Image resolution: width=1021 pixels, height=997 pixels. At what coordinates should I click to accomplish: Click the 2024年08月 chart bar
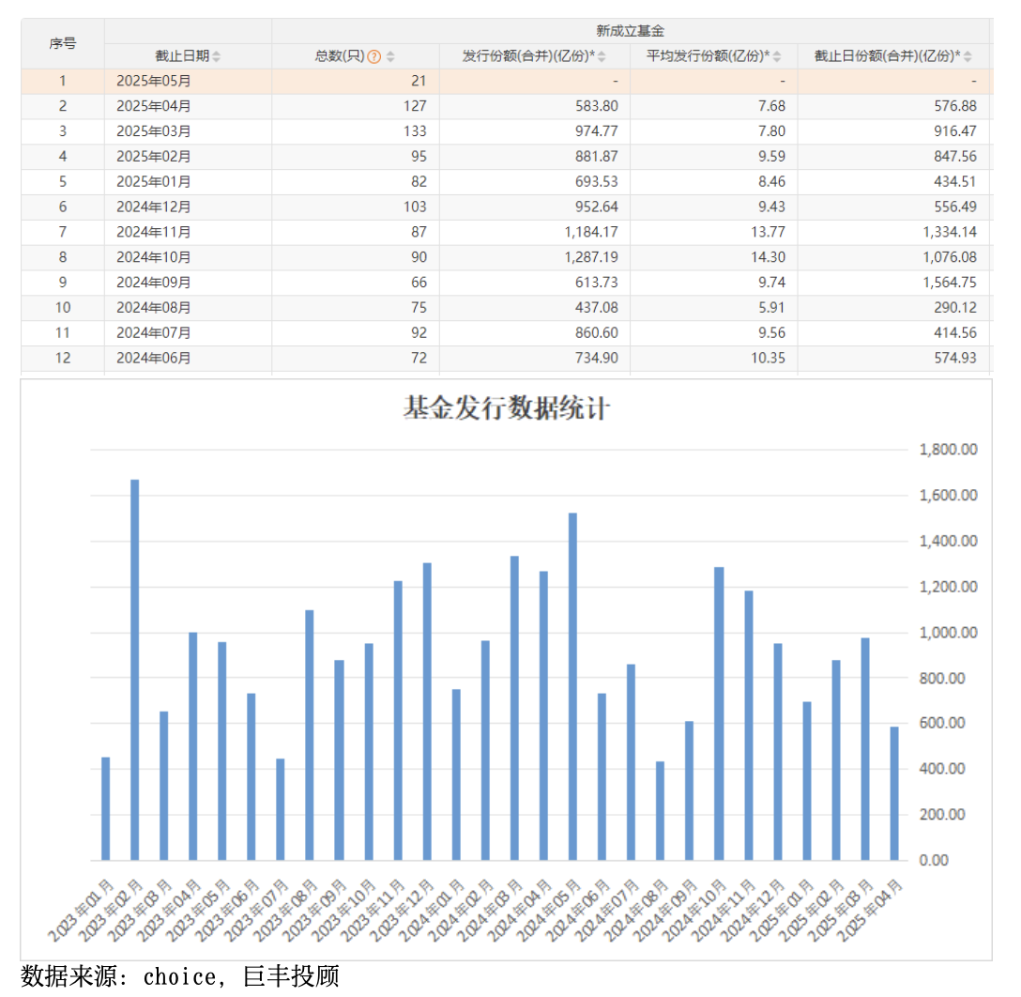[661, 811]
